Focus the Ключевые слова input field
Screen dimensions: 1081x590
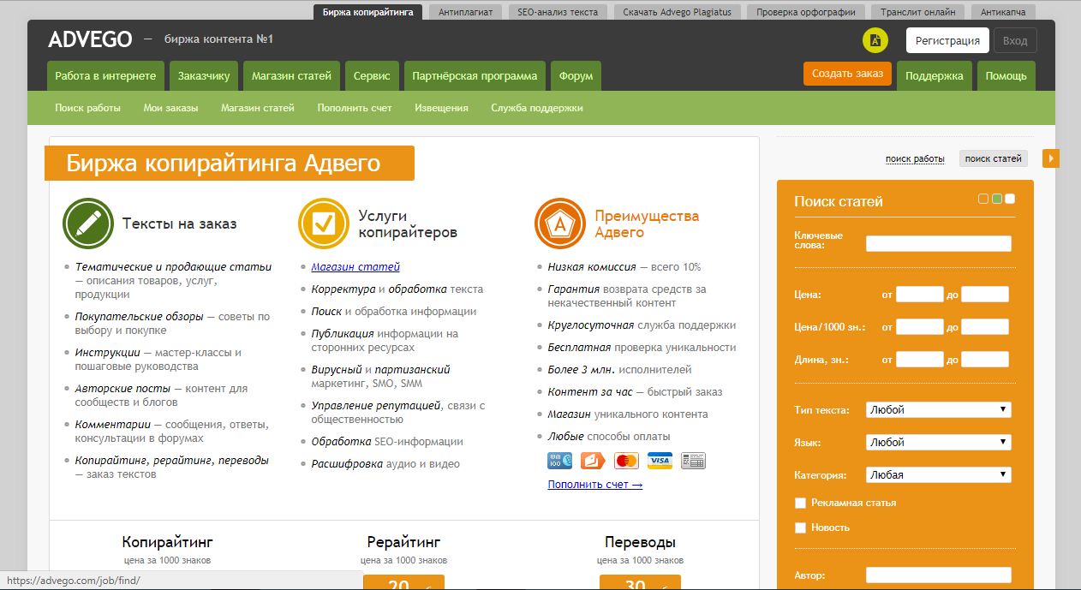[939, 244]
